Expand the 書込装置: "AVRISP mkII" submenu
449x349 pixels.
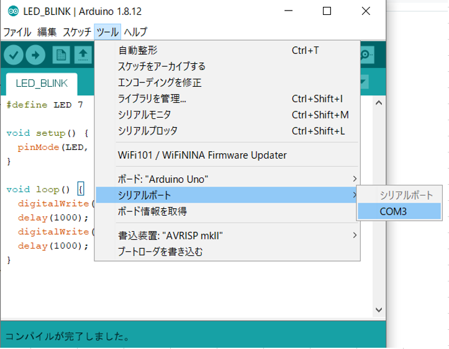pos(228,236)
